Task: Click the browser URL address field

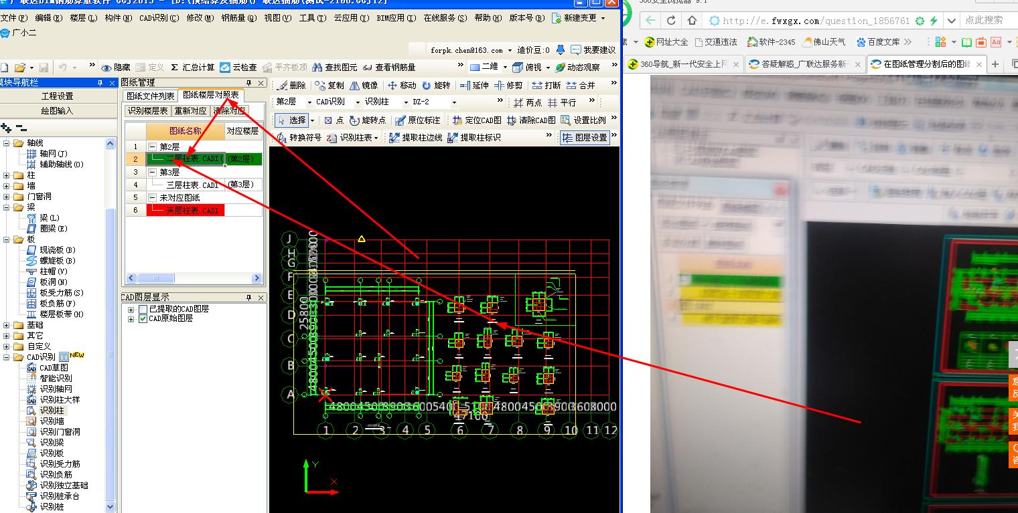Action: [816, 21]
